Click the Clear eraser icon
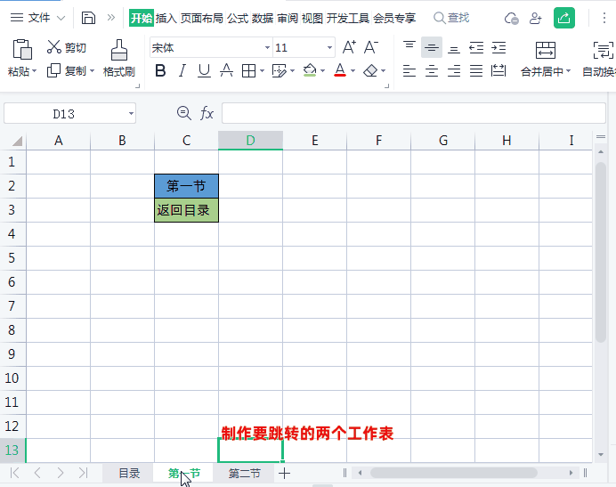Image resolution: width=616 pixels, height=487 pixels. [370, 70]
